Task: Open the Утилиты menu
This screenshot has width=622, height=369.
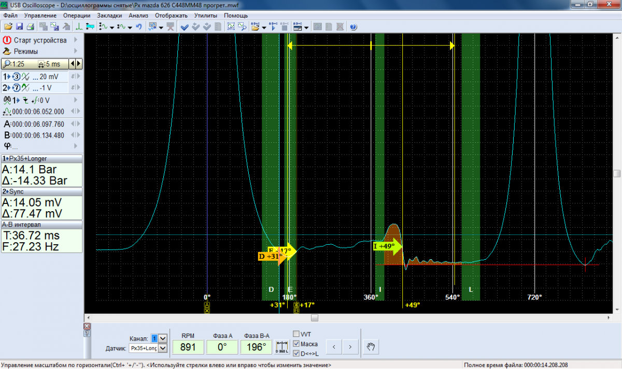Action: tap(206, 16)
